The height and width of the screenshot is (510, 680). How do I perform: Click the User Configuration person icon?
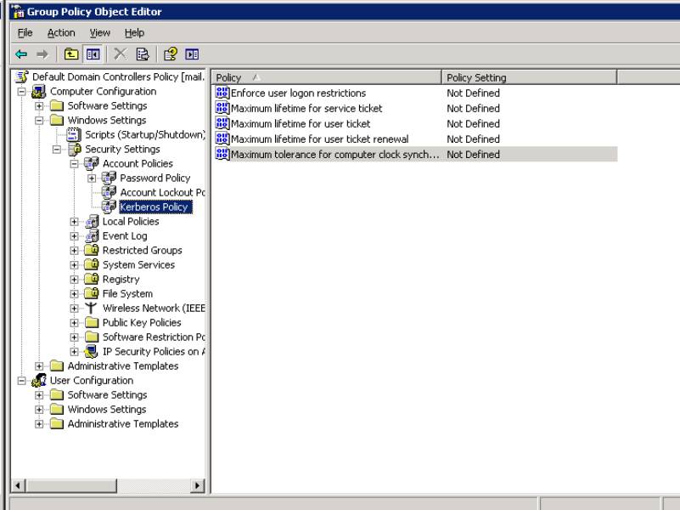pyautogui.click(x=39, y=380)
